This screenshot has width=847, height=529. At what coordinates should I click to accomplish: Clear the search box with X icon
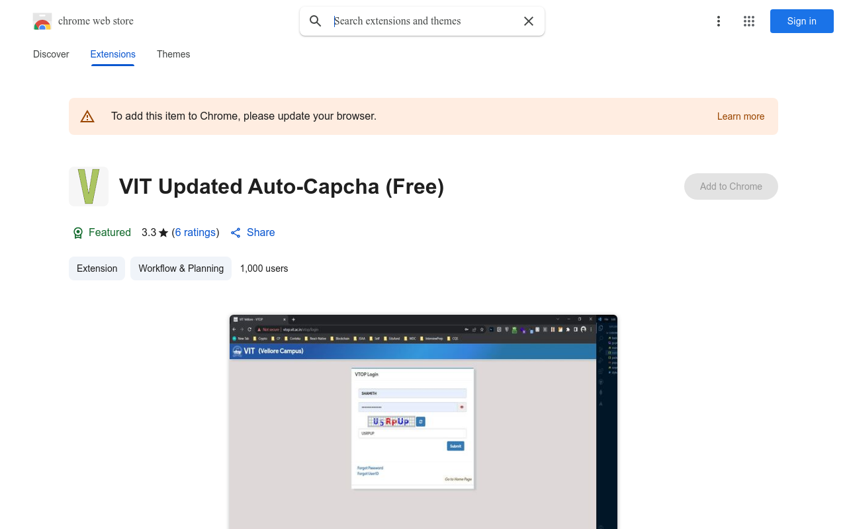tap(529, 21)
